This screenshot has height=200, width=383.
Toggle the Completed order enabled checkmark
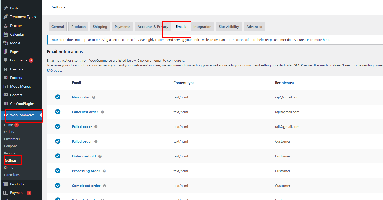(x=58, y=185)
